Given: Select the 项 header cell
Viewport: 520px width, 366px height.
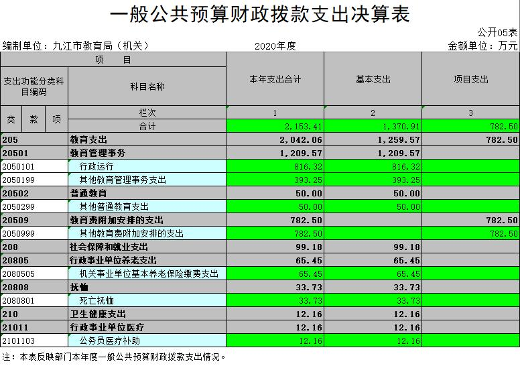Looking at the screenshot, I should tap(56, 119).
